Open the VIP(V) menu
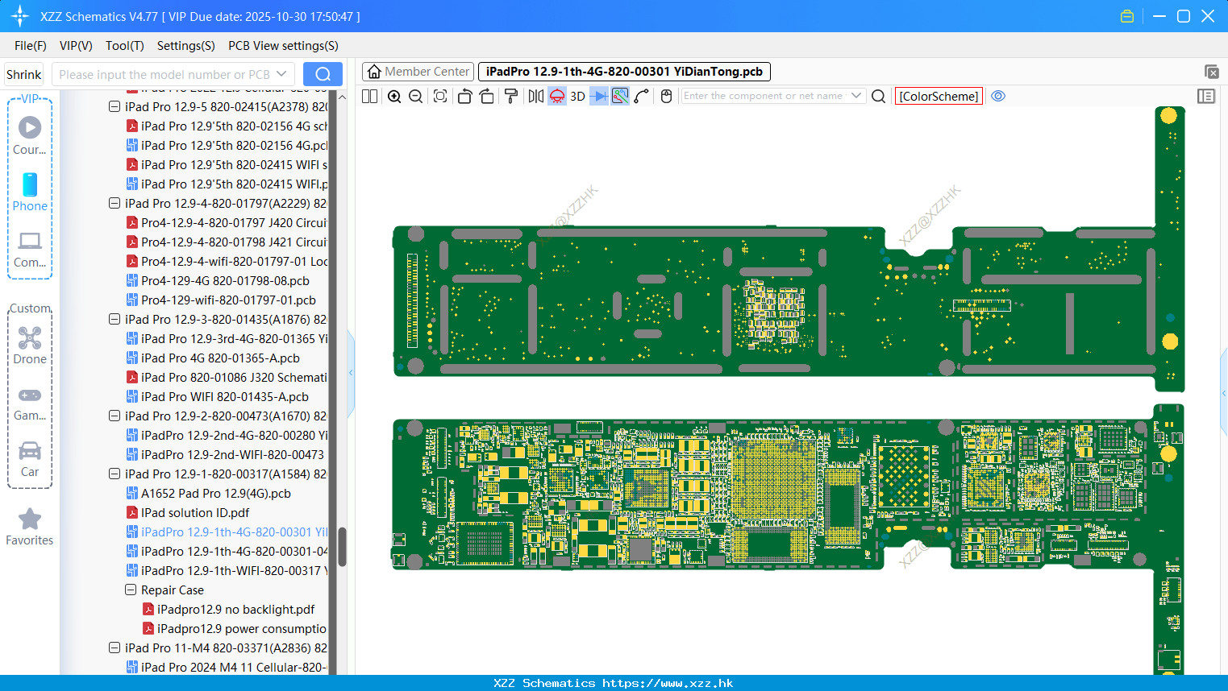The height and width of the screenshot is (691, 1228). pos(76,46)
